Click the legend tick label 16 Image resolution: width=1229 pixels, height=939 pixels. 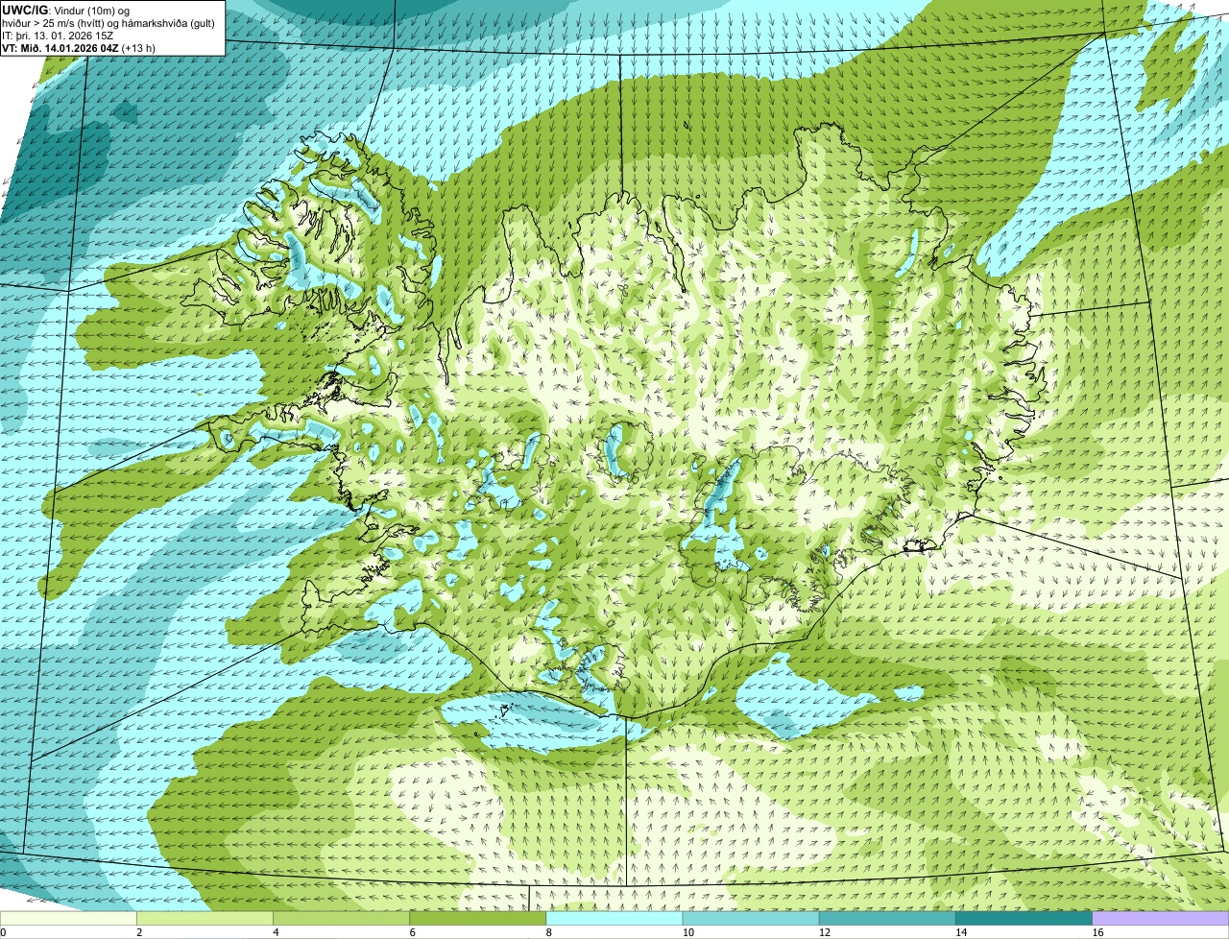click(x=1097, y=933)
